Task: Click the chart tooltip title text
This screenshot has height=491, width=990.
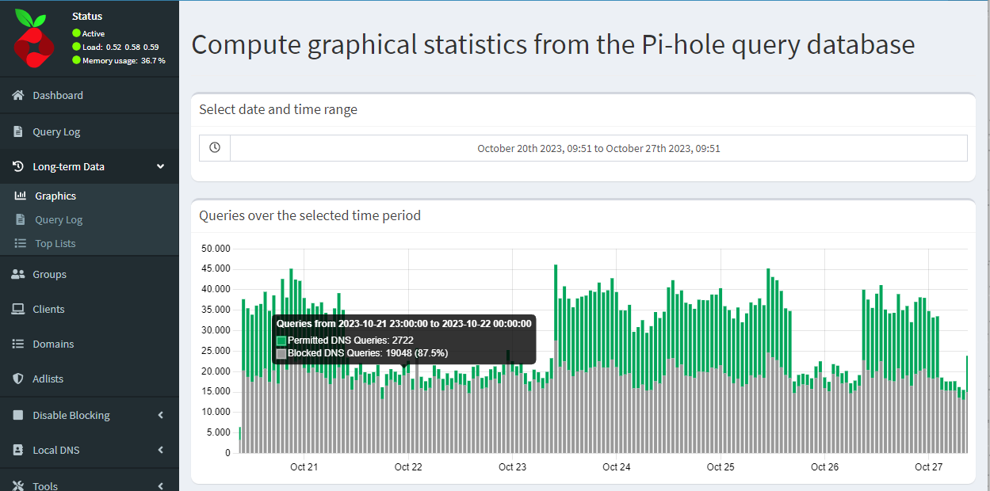Action: tap(403, 324)
